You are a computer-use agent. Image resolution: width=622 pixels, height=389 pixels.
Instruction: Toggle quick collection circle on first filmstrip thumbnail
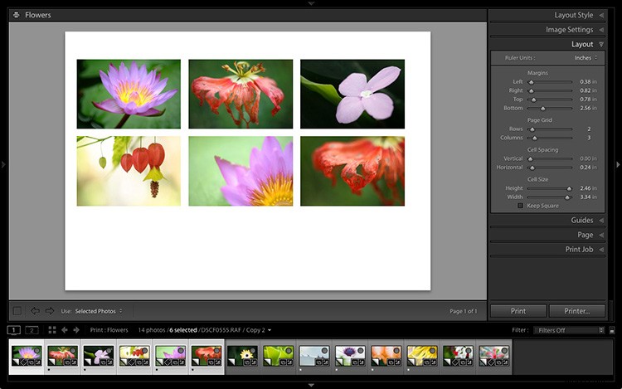pos(36,351)
